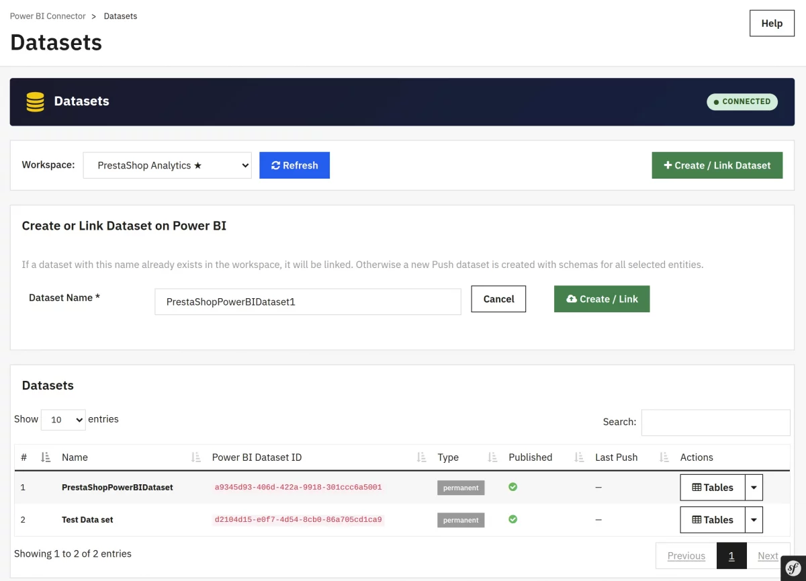Click the Test Data set name cell
The height and width of the screenshot is (581, 806).
[87, 520]
